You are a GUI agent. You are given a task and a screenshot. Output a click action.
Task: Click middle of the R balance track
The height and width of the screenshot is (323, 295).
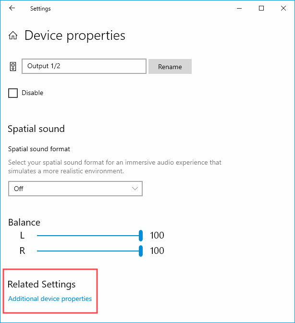89,251
